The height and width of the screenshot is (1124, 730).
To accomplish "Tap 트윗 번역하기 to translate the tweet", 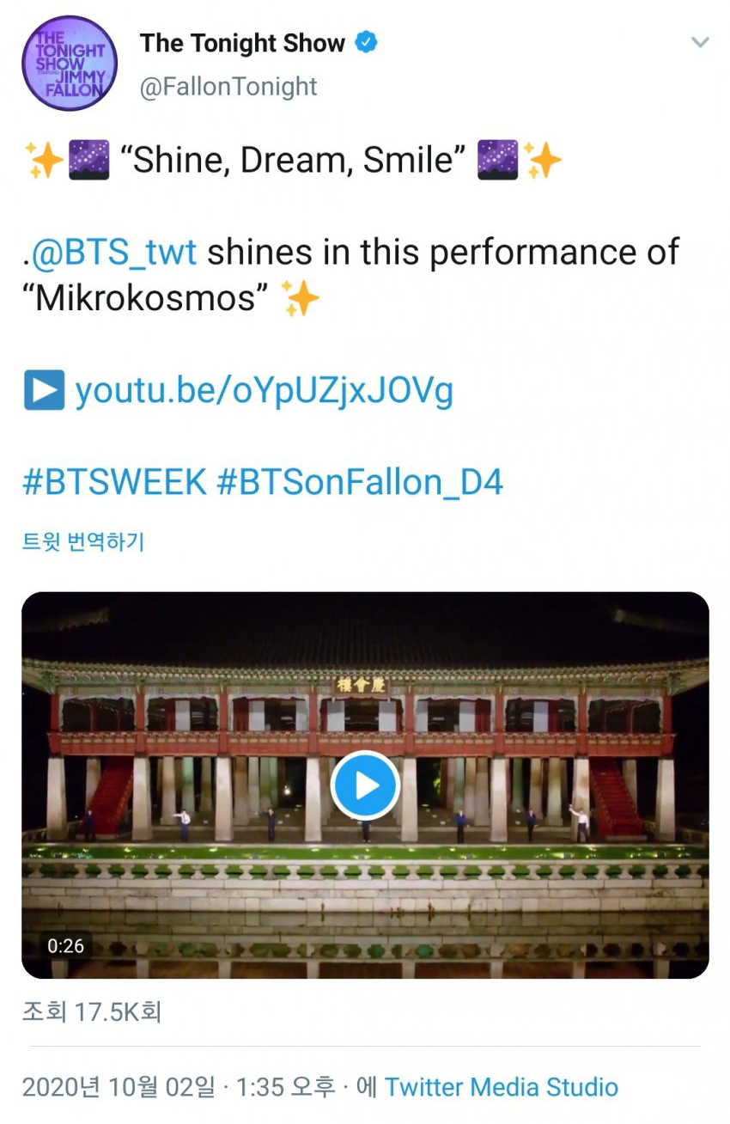I will pyautogui.click(x=83, y=542).
